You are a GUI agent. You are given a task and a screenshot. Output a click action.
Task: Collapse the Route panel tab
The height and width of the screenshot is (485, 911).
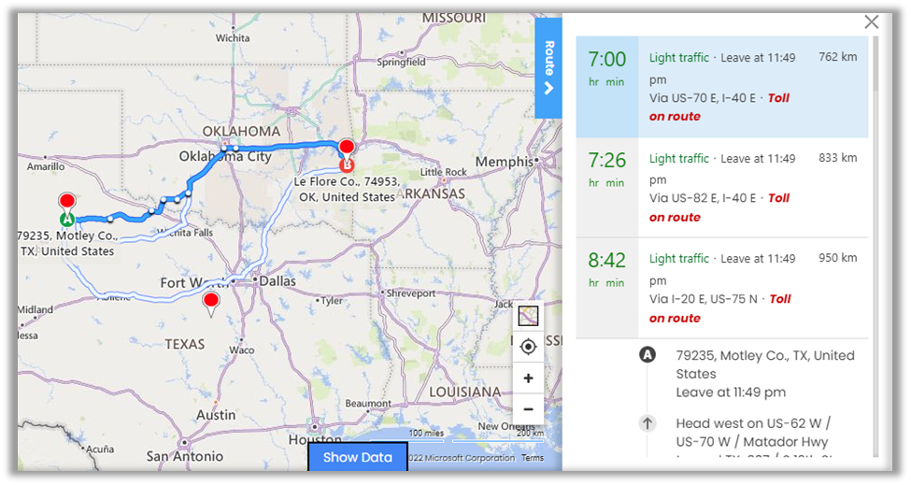[x=548, y=68]
